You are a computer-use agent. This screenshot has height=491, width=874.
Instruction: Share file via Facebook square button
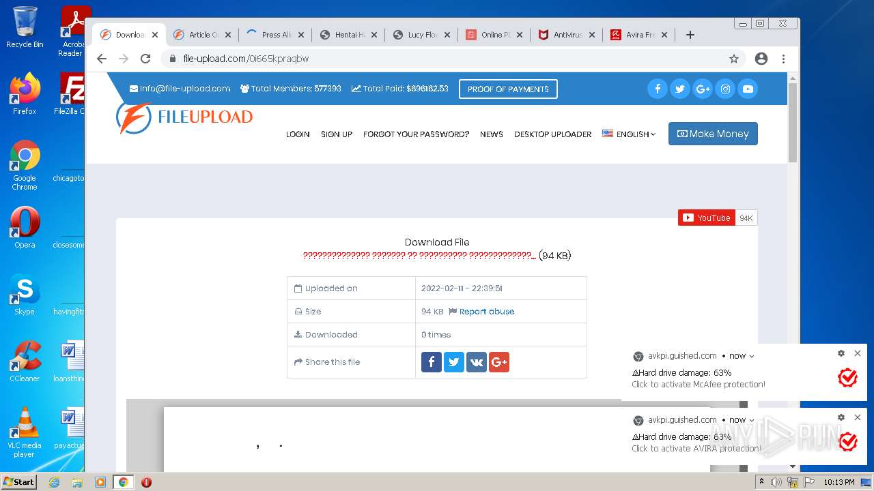(x=432, y=362)
